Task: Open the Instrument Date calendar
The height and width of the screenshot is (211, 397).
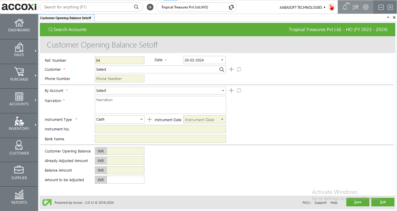Action: [x=222, y=119]
